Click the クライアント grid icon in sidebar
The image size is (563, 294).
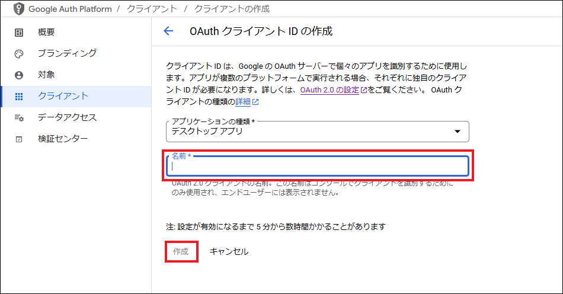point(19,97)
